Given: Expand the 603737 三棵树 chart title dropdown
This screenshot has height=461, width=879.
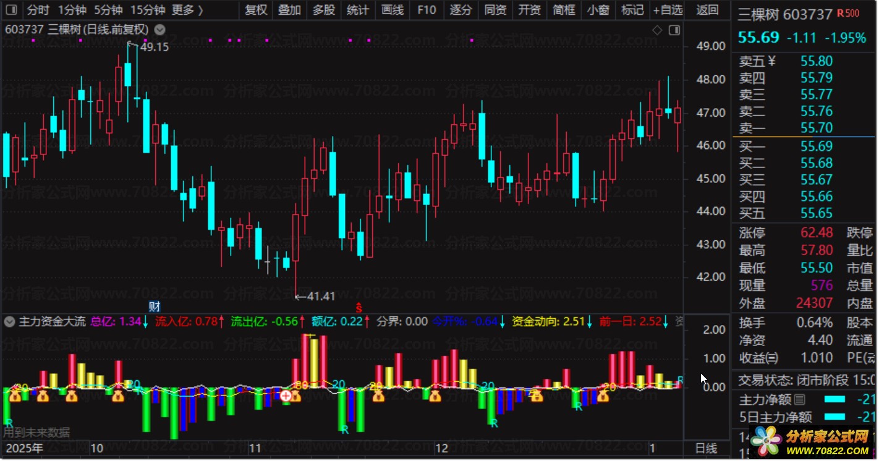Looking at the screenshot, I should [159, 30].
